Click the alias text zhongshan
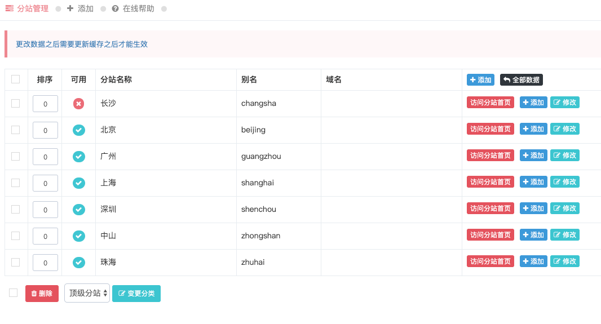Screen dimensions: 601x324 pyautogui.click(x=260, y=236)
